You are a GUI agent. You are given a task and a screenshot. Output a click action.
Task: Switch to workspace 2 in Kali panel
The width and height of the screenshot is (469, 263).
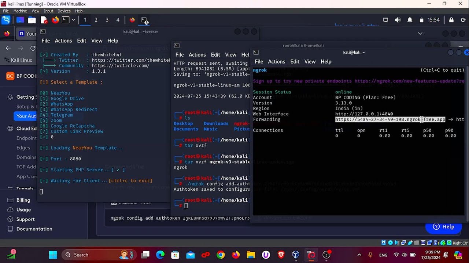pos(96,20)
